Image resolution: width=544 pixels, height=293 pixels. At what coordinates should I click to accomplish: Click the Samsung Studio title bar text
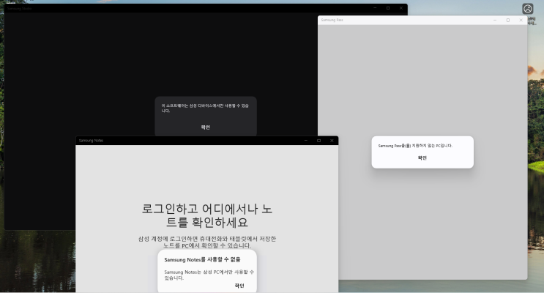coord(20,8)
